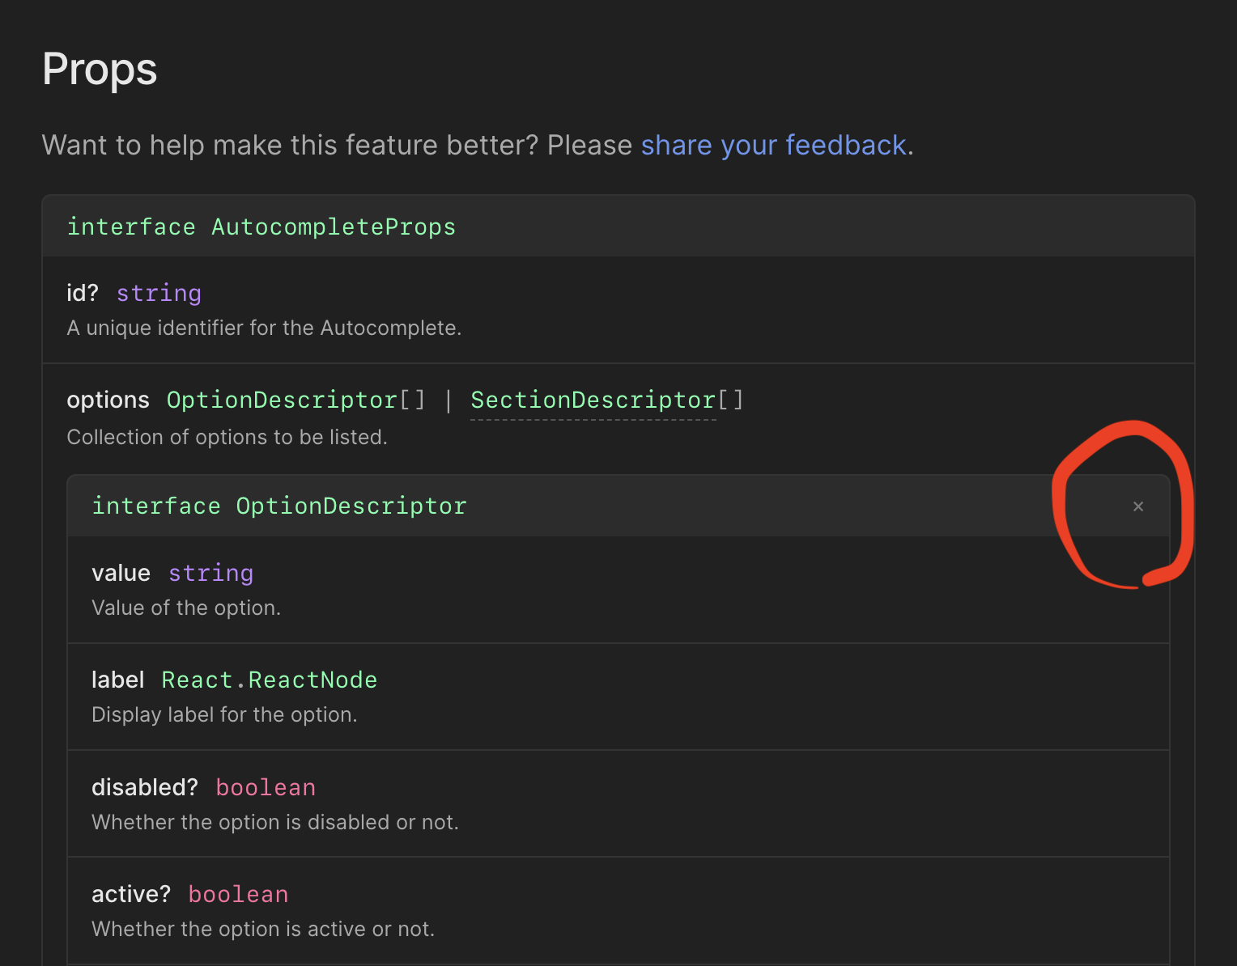Click the 'id?' prop name

coord(83,293)
